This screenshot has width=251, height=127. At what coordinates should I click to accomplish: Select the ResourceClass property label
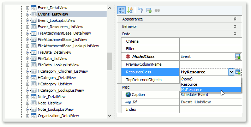[x=138, y=72]
